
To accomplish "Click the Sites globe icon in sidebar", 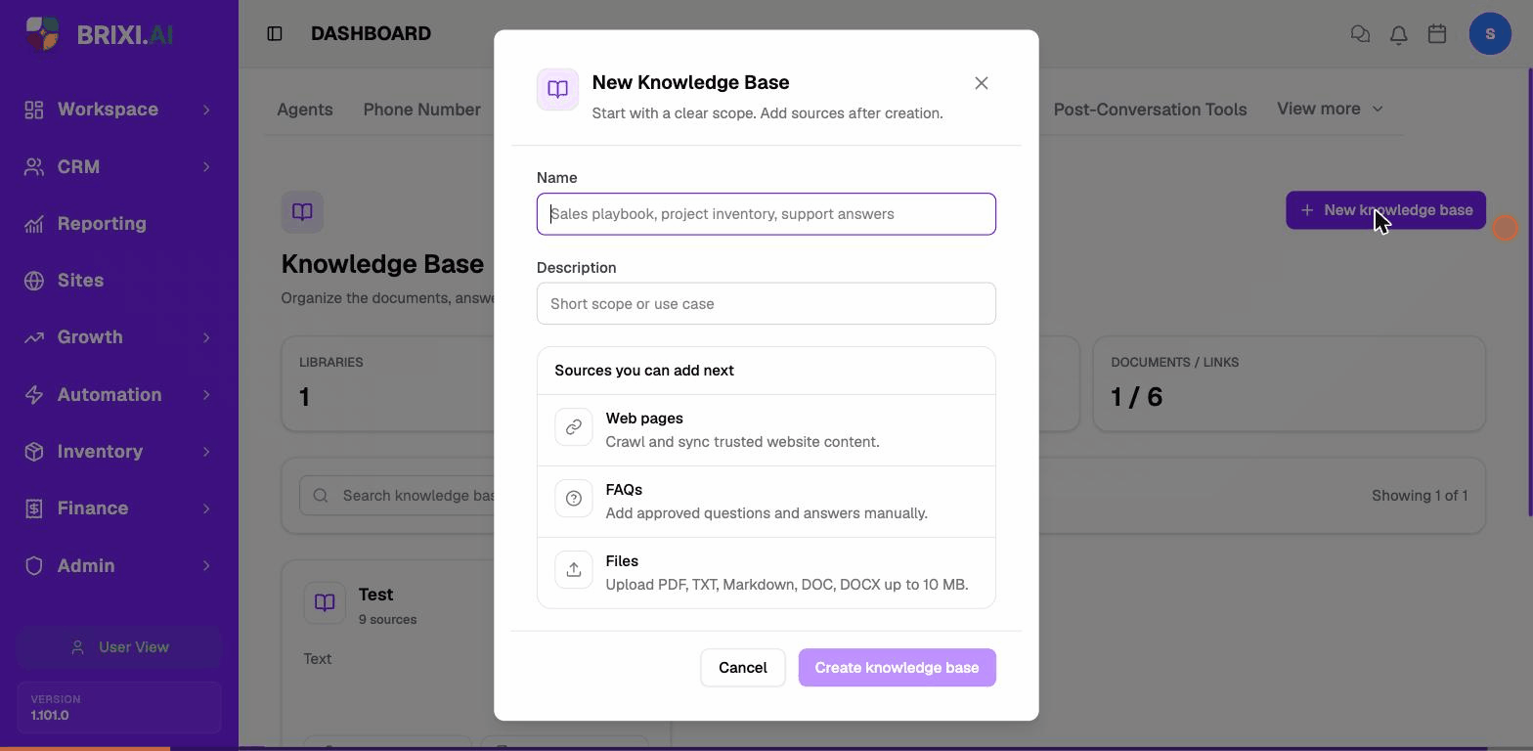I will [34, 281].
